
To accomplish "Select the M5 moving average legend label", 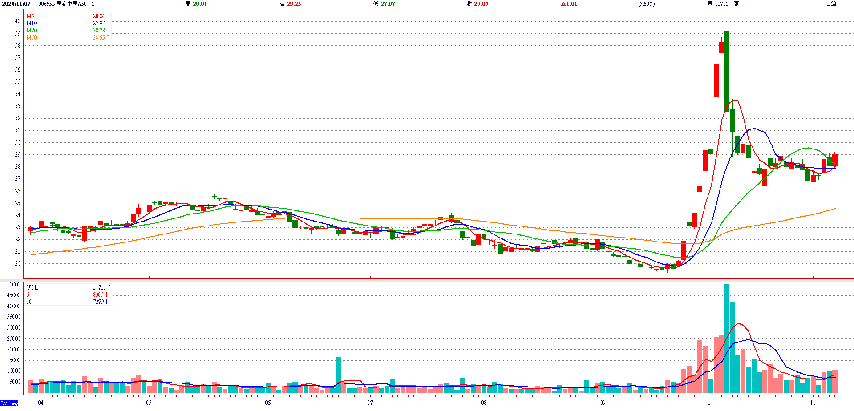I will pyautogui.click(x=30, y=16).
